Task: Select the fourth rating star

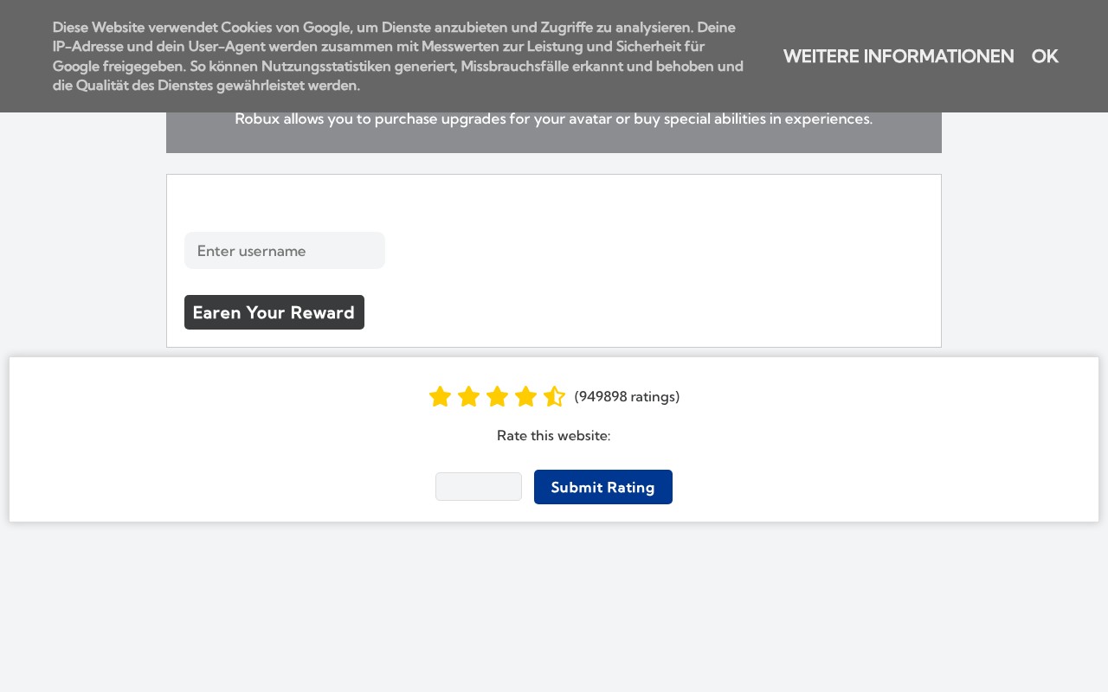Action: [526, 397]
